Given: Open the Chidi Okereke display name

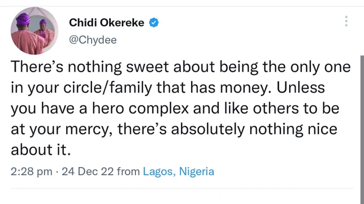Looking at the screenshot, I should click(x=107, y=22).
